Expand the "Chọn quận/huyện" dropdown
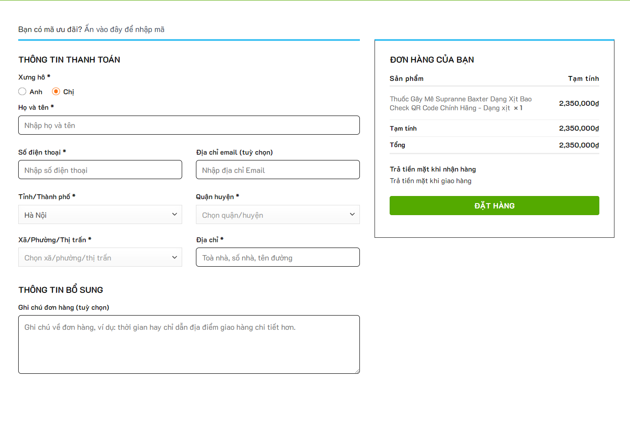 278,215
